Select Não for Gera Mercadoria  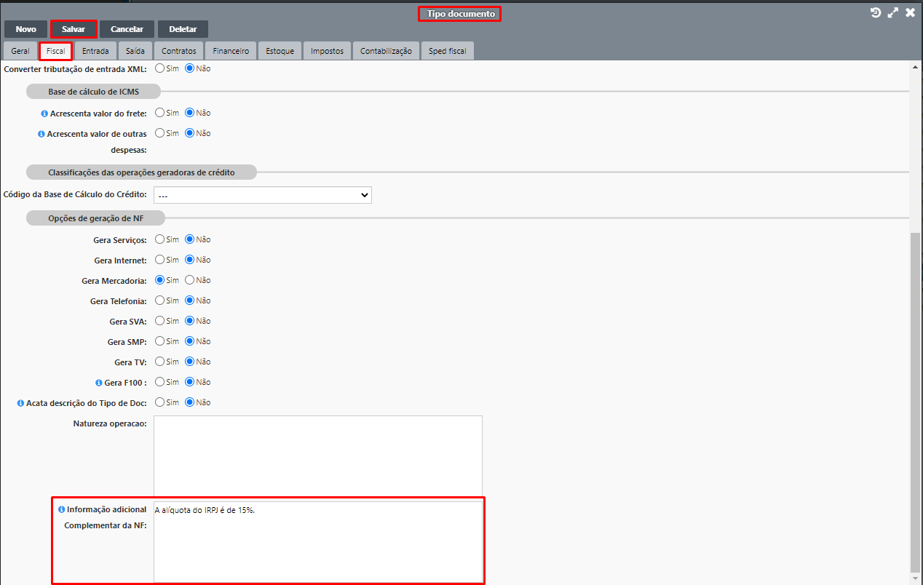click(x=190, y=280)
